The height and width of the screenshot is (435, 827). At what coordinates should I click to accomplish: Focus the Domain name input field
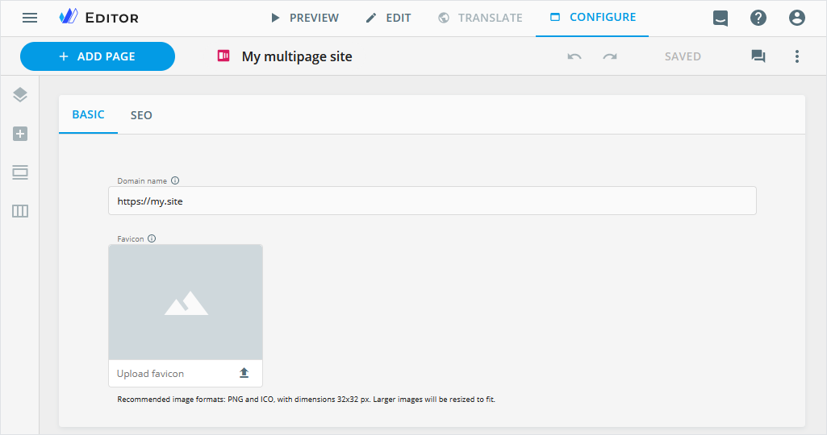[432, 201]
